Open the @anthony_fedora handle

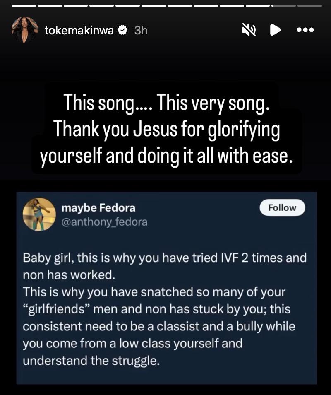click(x=104, y=222)
